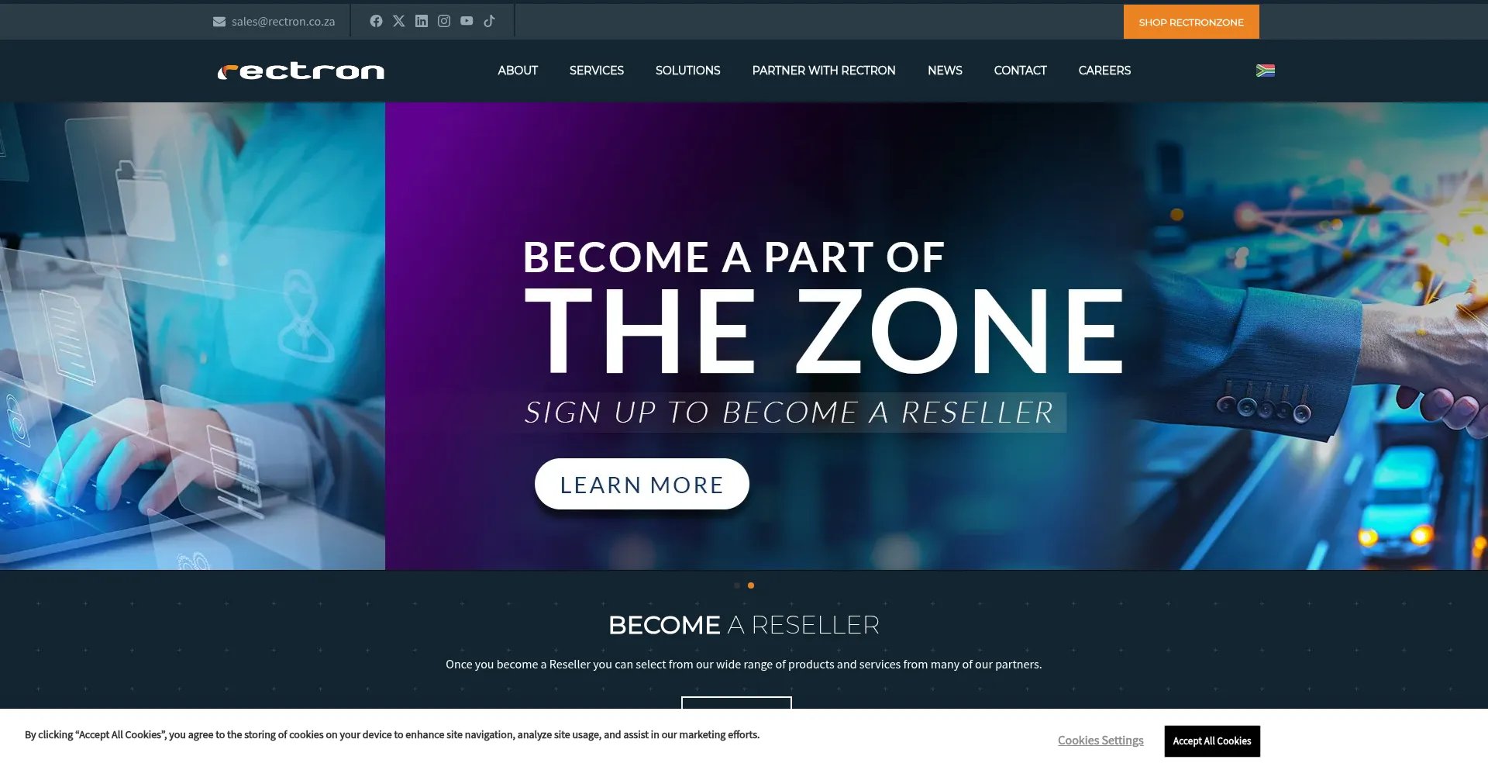Open the YouTube channel icon
1488x770 pixels.
(467, 21)
